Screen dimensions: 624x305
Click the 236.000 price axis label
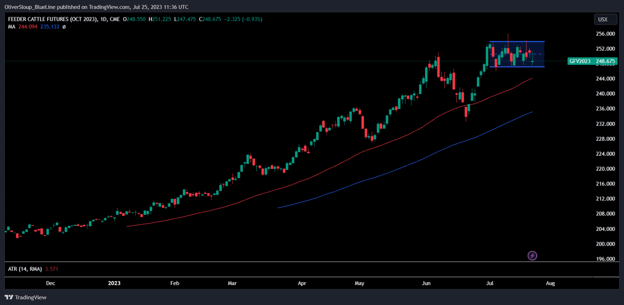[606, 109]
